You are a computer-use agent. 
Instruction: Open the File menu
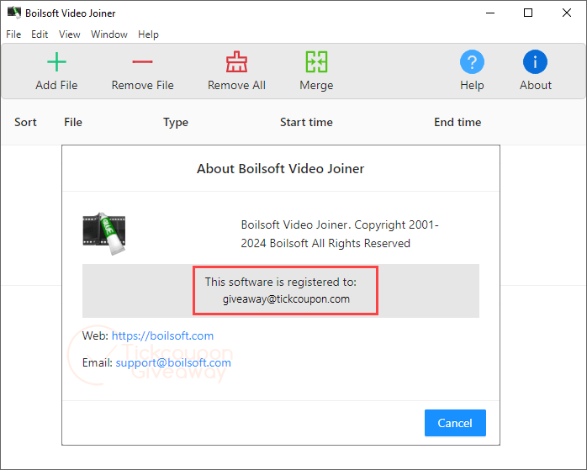pyautogui.click(x=13, y=34)
